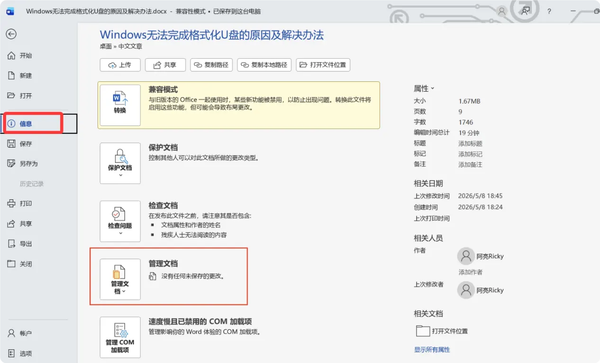600x363 pixels.
Task: Open the 保护文档 dropdown button
Action: [x=120, y=163]
